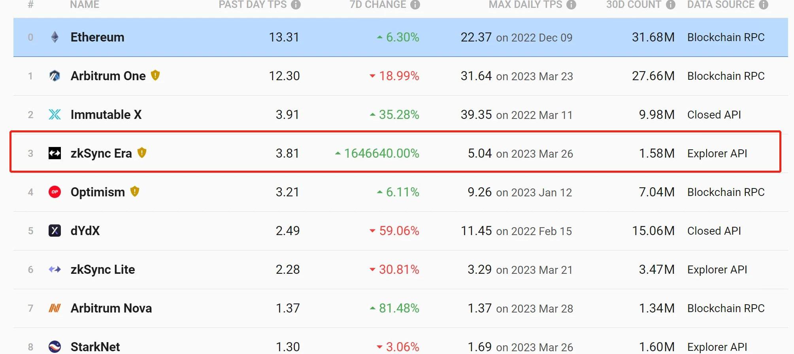The height and width of the screenshot is (354, 794).
Task: Click the Arbitrum Nova logo icon
Action: click(x=55, y=308)
